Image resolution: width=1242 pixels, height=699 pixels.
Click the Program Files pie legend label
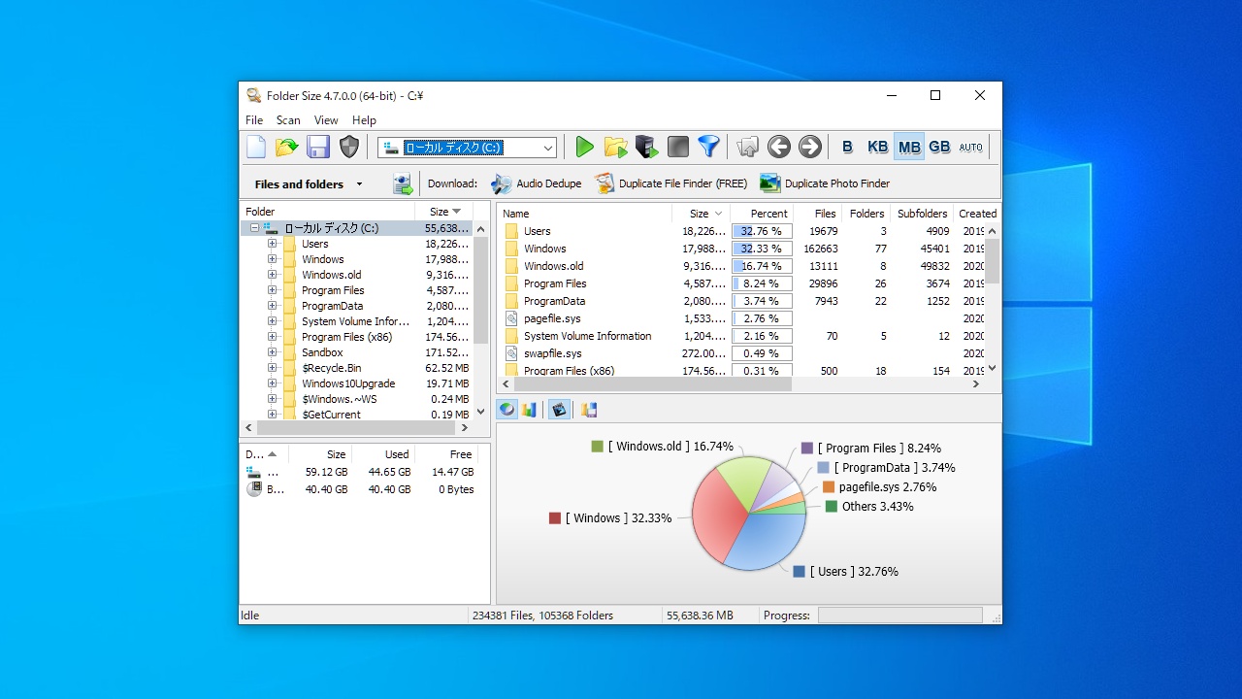point(879,449)
